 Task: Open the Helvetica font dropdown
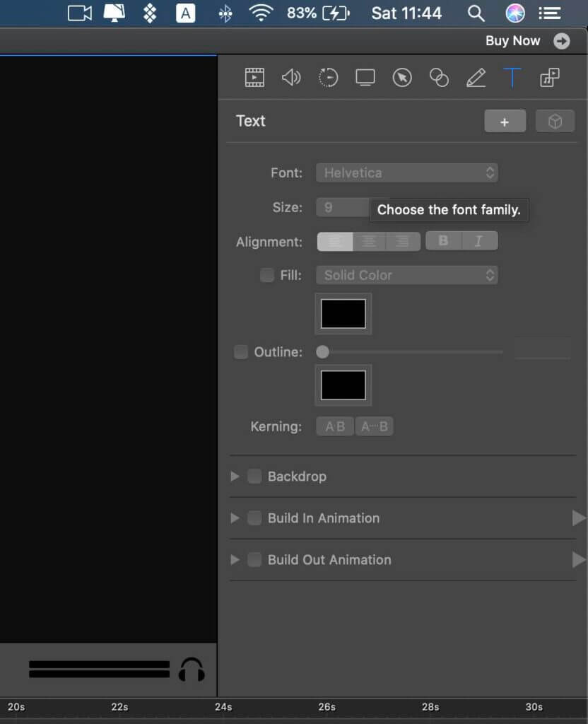pos(407,173)
